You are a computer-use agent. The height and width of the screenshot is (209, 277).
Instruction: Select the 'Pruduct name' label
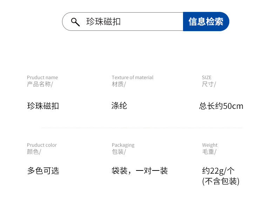coord(42,77)
